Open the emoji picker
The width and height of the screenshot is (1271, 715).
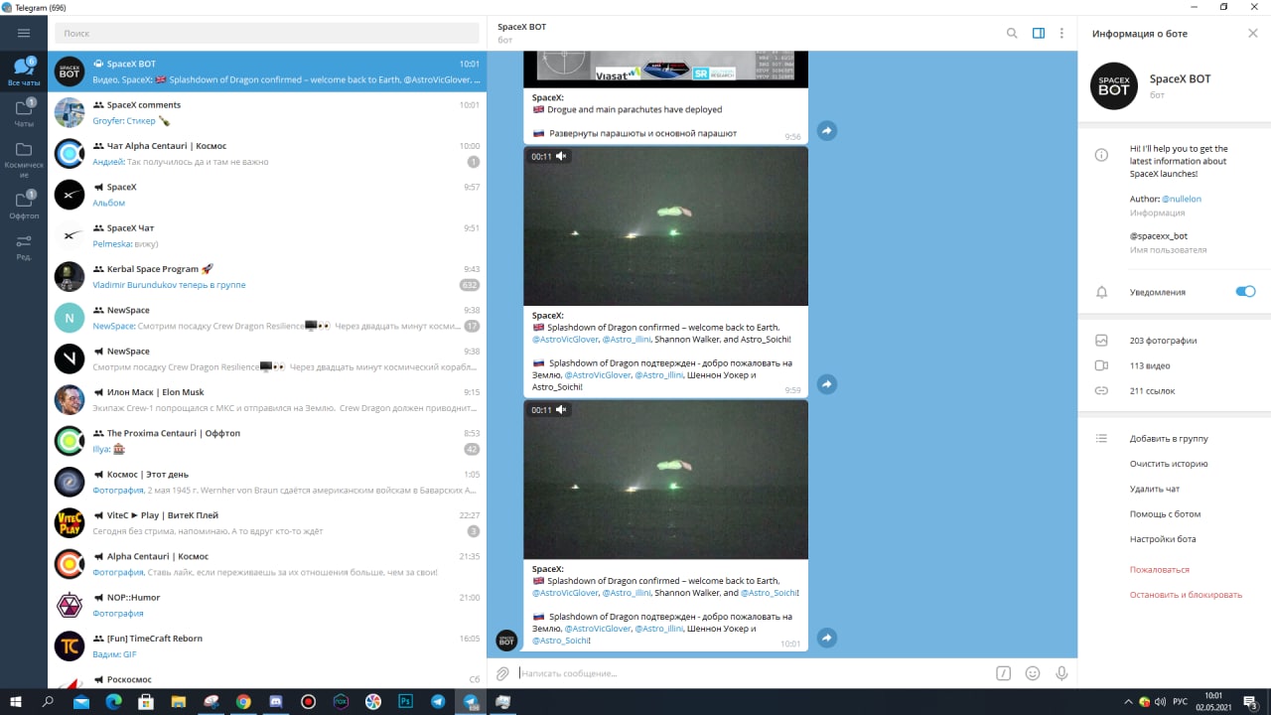(x=1033, y=673)
